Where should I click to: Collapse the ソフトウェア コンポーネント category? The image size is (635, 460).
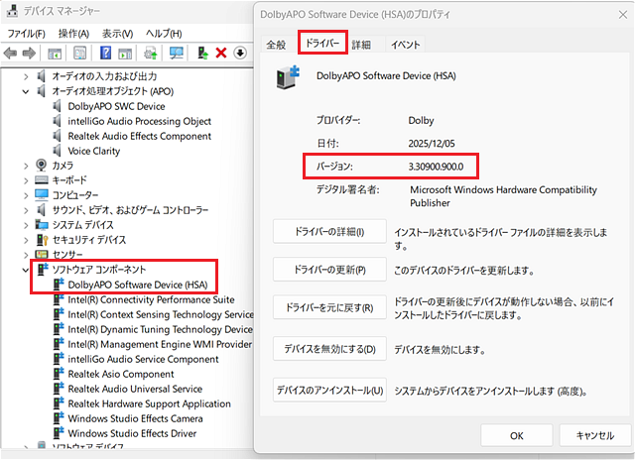(x=26, y=270)
